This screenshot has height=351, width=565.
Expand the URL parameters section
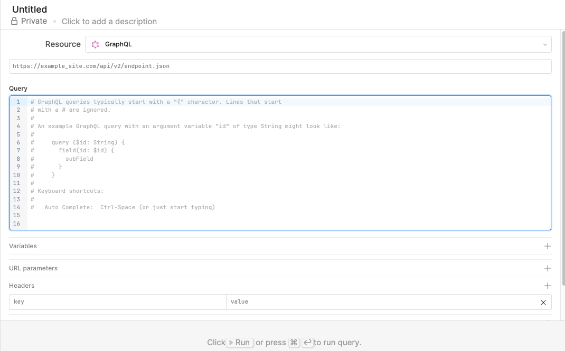(x=280, y=268)
